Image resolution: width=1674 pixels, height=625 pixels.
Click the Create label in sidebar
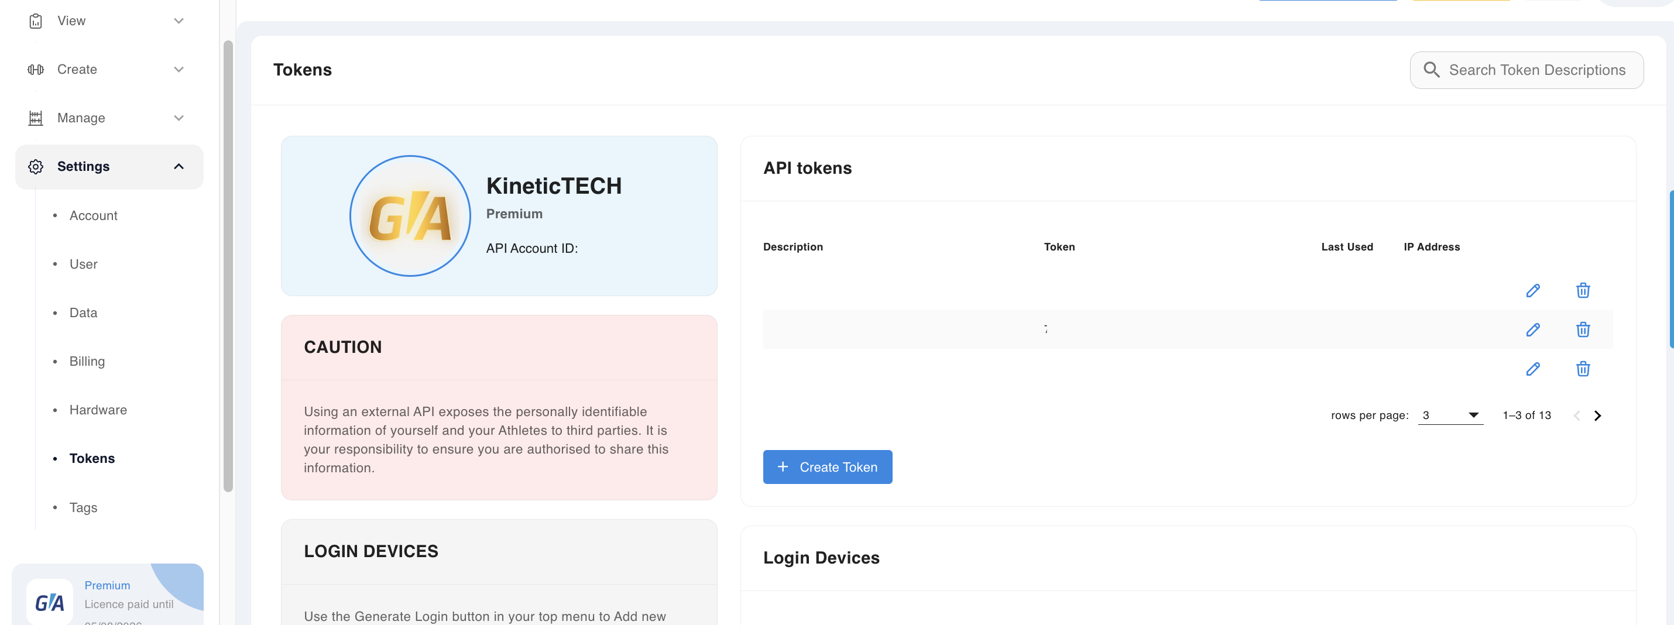click(77, 70)
